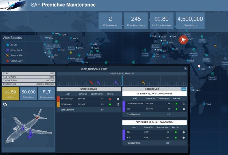Click the December 15, 2013 London/BQH header
Screen dimensions: 228x155
154,122
